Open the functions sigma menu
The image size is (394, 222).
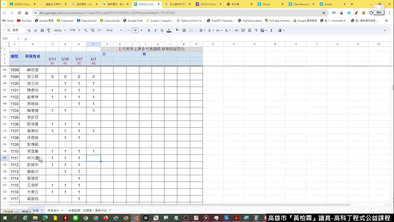click(271, 30)
